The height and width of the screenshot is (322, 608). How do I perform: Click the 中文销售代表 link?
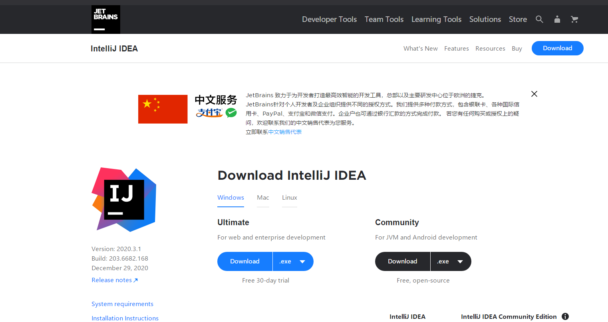[x=285, y=132]
